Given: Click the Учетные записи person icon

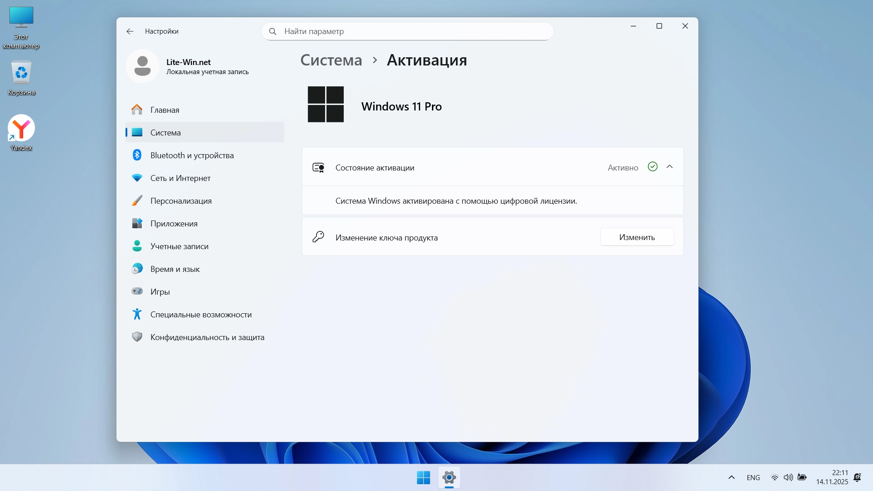Looking at the screenshot, I should pos(137,246).
